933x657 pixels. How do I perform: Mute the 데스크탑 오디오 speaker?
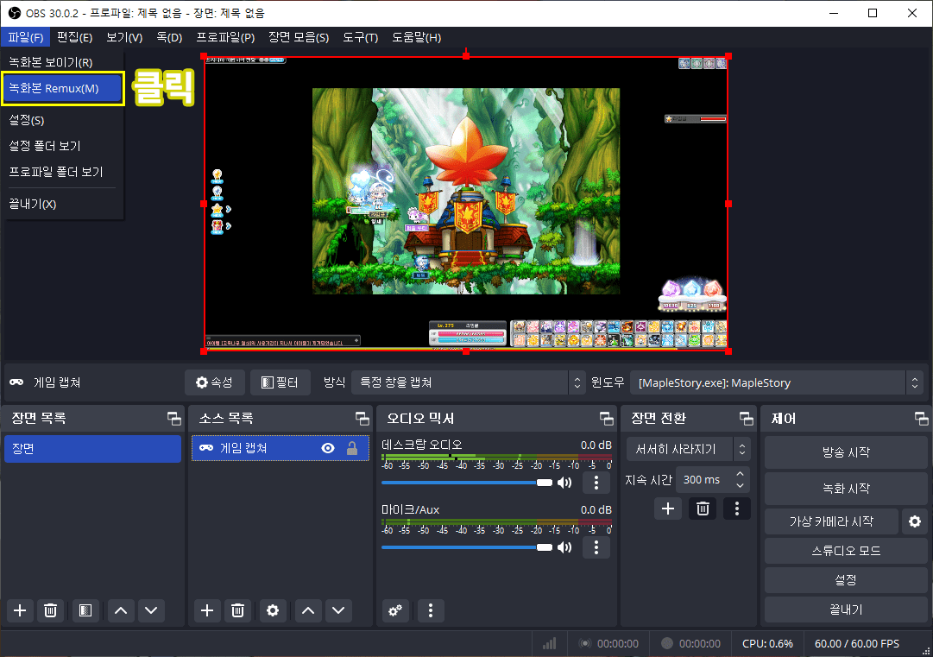564,483
